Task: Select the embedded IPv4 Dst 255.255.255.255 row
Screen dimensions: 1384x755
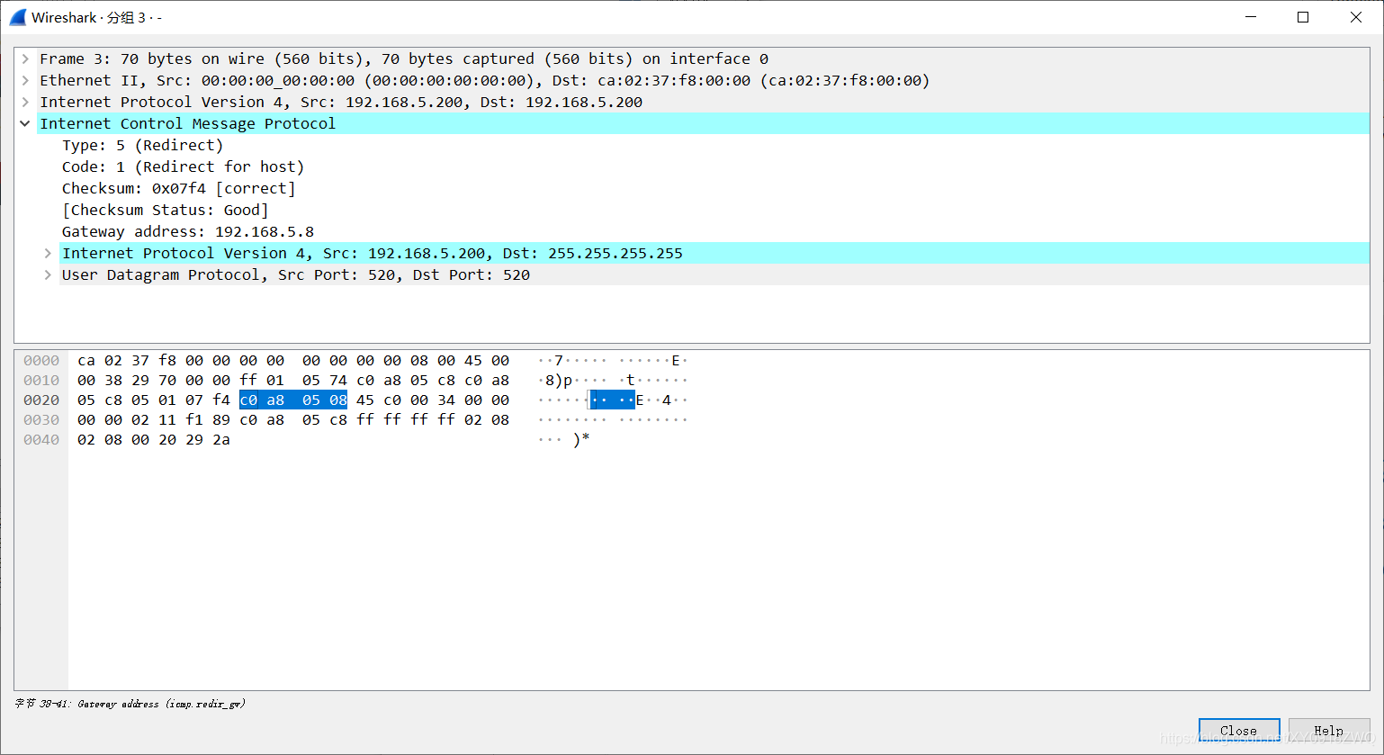Action: coord(714,253)
